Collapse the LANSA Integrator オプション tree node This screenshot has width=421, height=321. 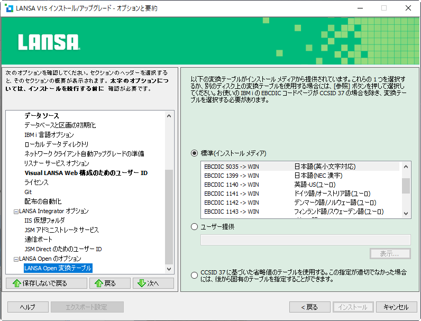(16, 212)
